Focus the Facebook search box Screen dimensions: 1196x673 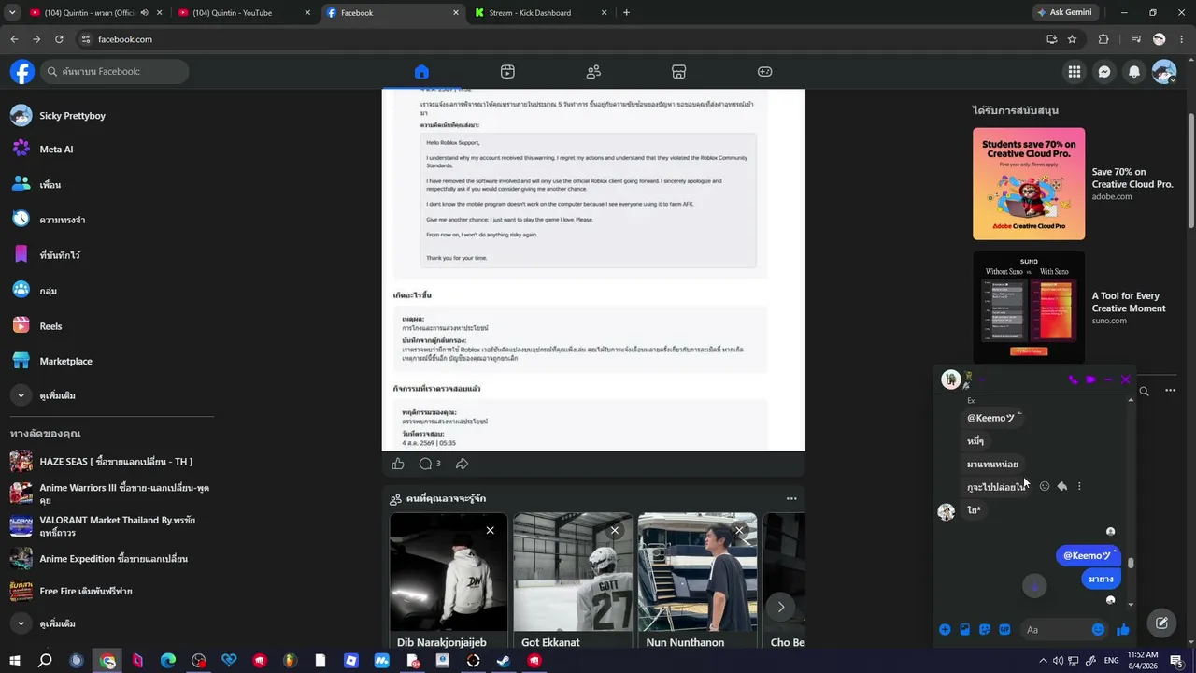(114, 72)
